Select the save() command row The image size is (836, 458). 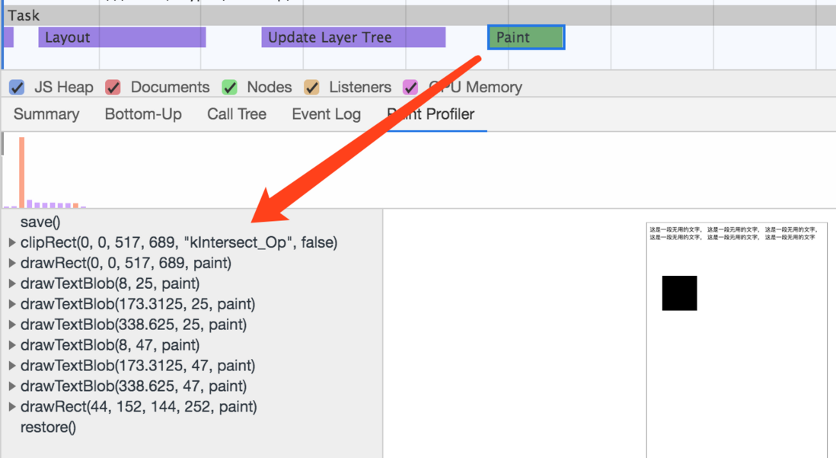(192, 222)
